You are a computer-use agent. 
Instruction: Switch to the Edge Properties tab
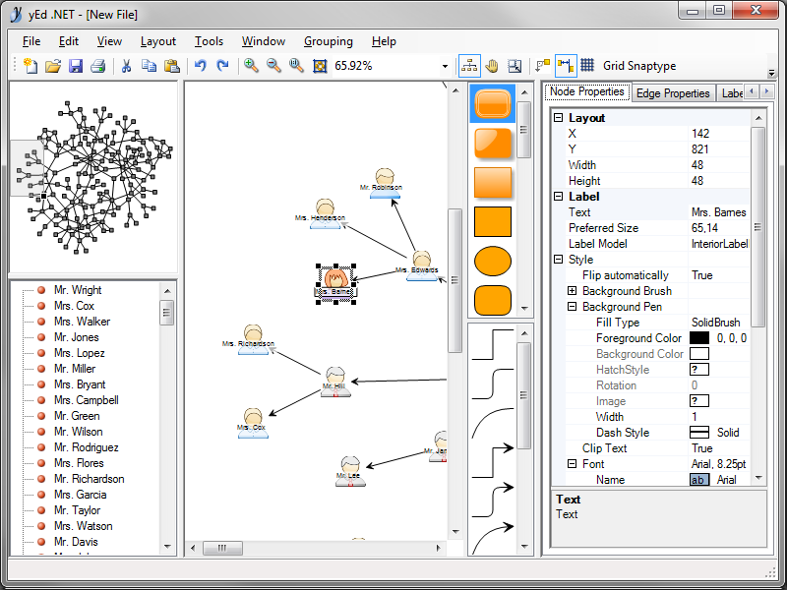click(673, 93)
